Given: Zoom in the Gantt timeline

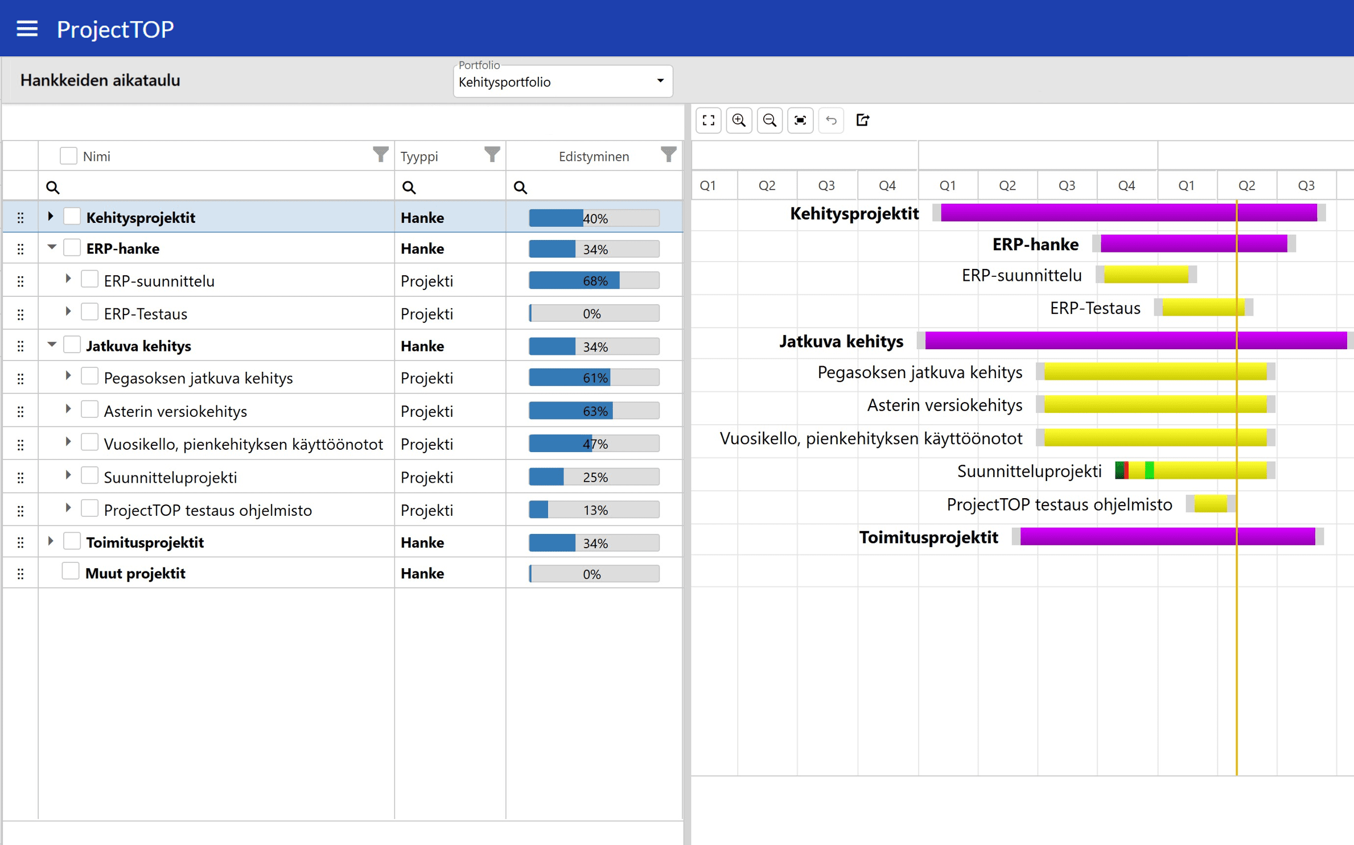Looking at the screenshot, I should [739, 120].
